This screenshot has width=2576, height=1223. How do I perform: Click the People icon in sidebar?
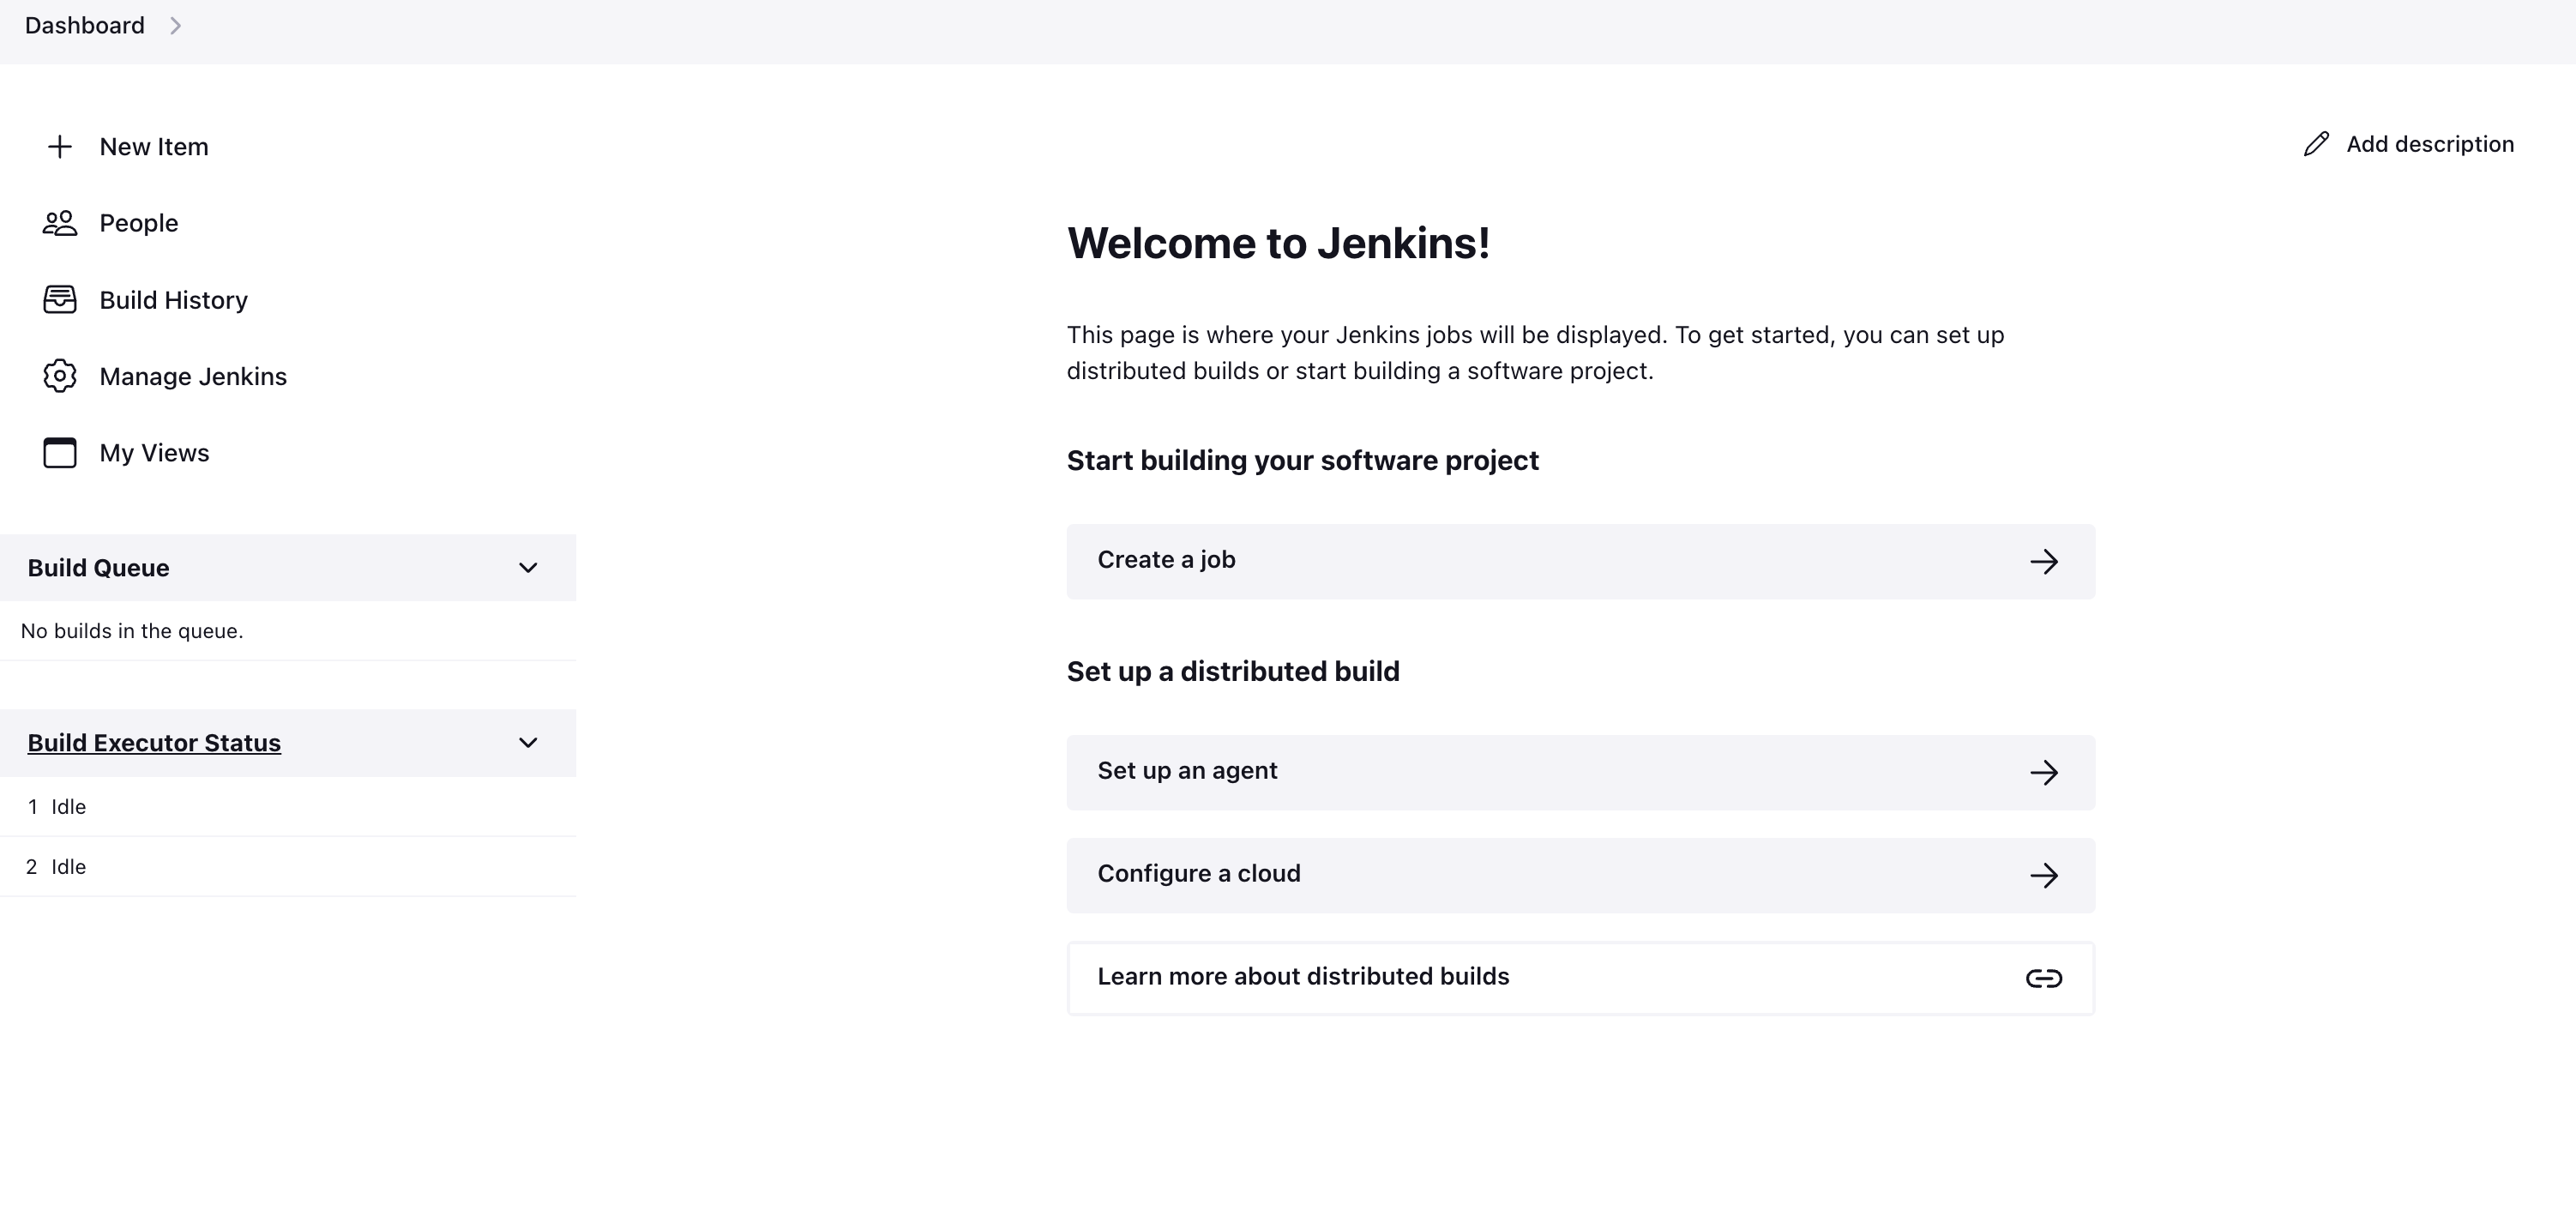pos(60,223)
